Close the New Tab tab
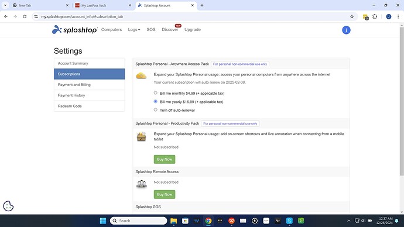The image size is (404, 227). (x=67, y=5)
